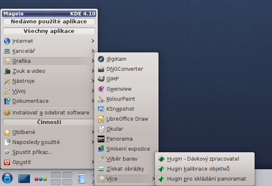Screen dimensions: 272x186
Task: Expand the Oblíbené submenu arrow
Action: [93, 132]
